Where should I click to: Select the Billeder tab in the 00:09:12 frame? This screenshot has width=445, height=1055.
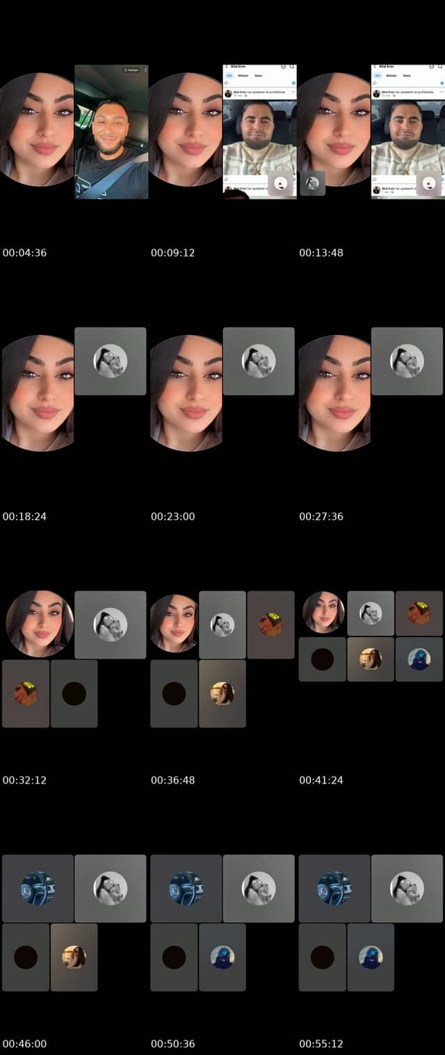click(x=243, y=75)
